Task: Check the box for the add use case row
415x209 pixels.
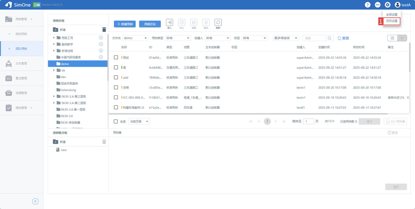Action: [116, 78]
